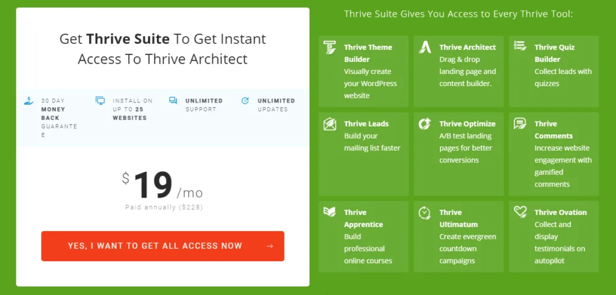This screenshot has width=616, height=295.
Task: Click the money back guarantee hand icon
Action: [29, 101]
